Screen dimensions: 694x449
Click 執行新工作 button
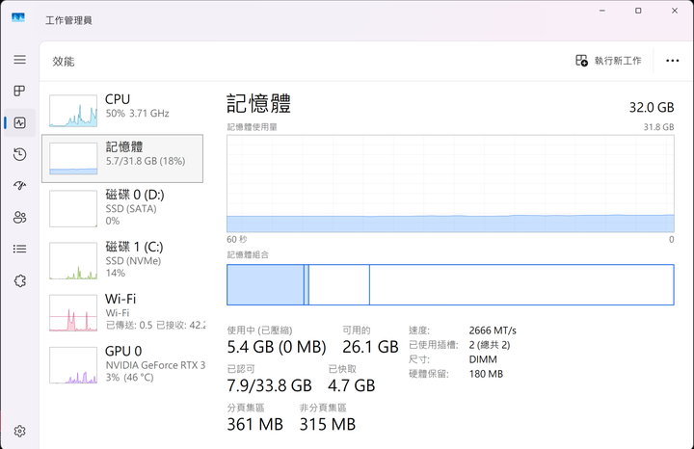608,61
